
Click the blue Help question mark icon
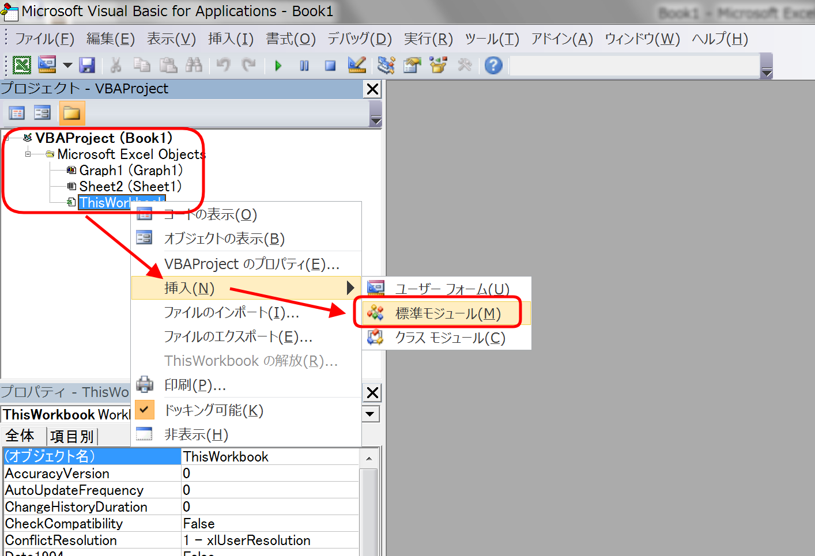pos(493,65)
